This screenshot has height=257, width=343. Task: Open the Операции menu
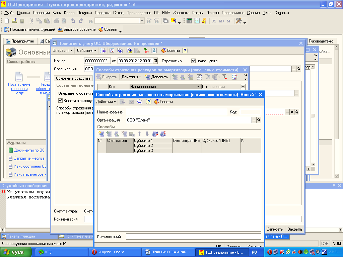point(41,13)
